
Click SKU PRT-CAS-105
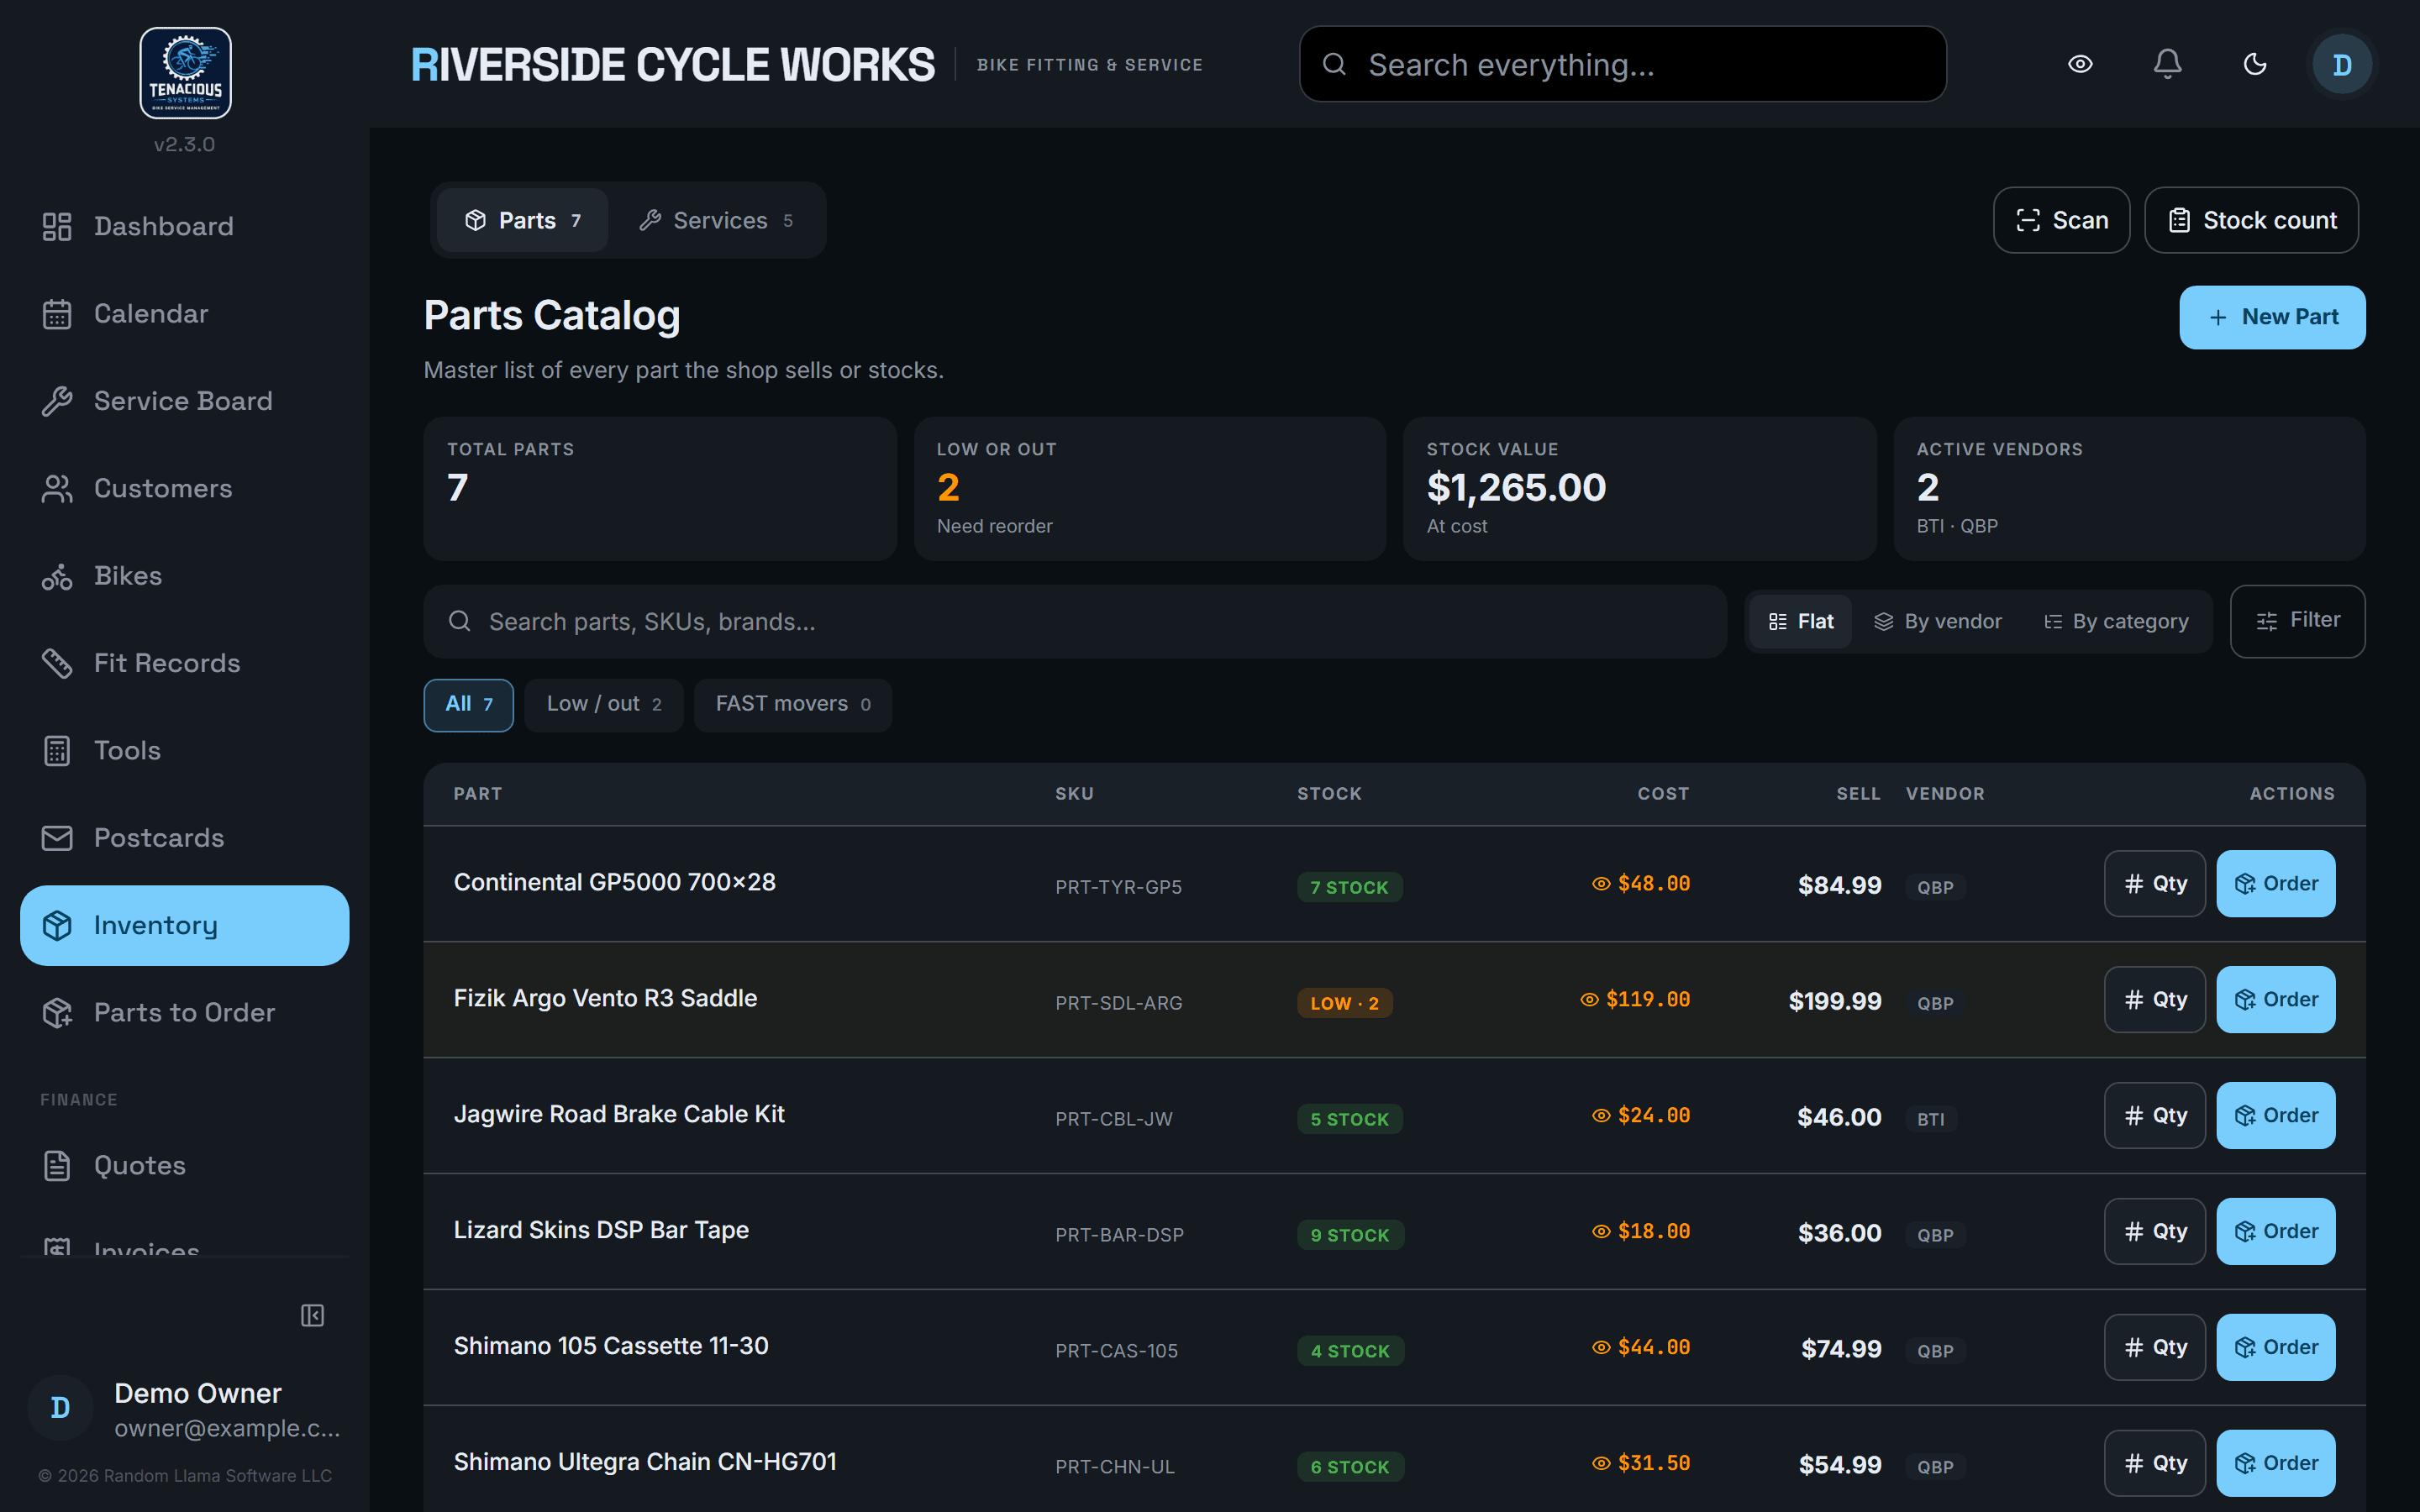(x=1116, y=1351)
